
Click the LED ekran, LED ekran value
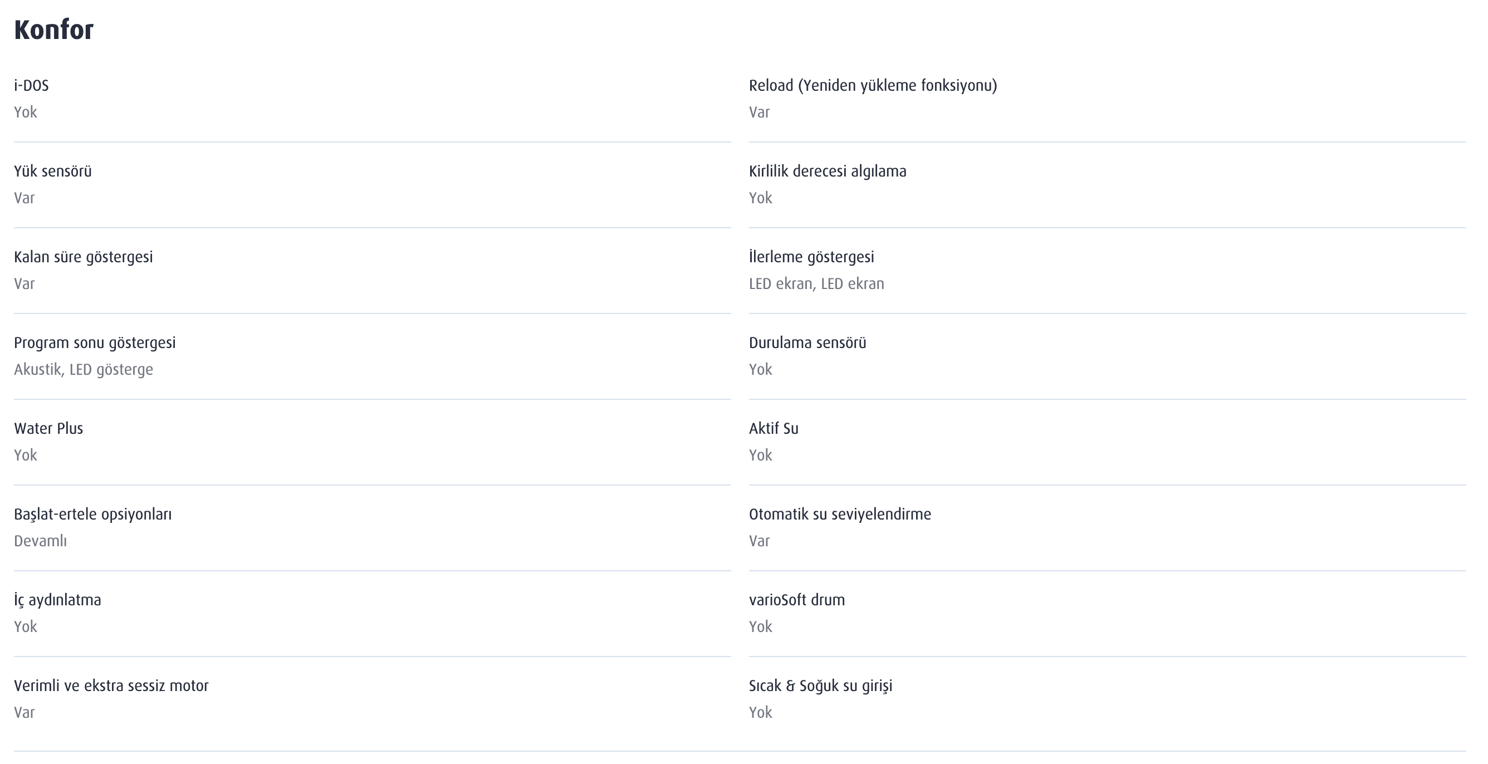[x=816, y=283]
